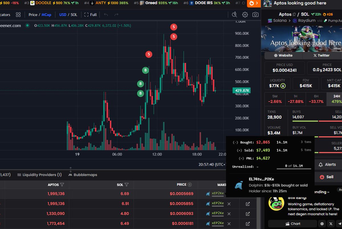Toggle Full screen chart mode

tap(91, 14)
